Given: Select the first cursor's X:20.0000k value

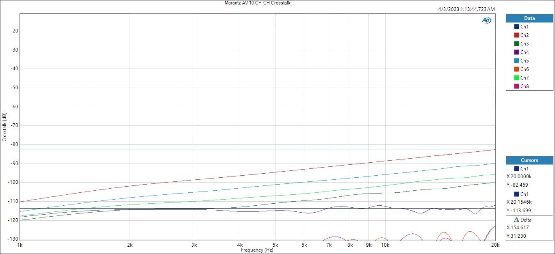Looking at the screenshot, I should pos(519,177).
